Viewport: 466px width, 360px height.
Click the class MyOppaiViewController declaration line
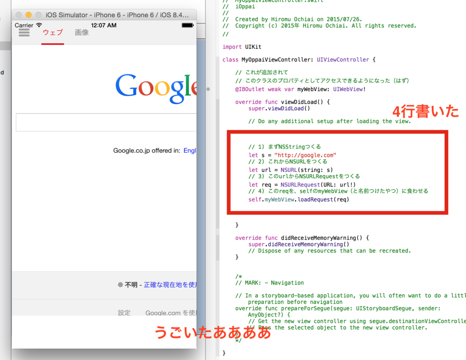point(299,60)
